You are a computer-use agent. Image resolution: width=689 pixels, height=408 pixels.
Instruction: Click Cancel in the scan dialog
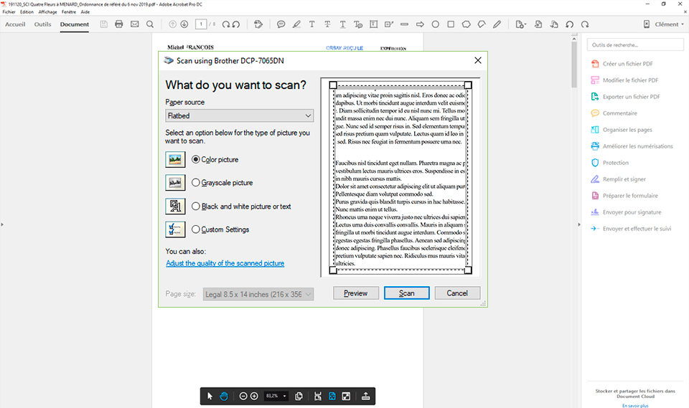[x=457, y=293]
